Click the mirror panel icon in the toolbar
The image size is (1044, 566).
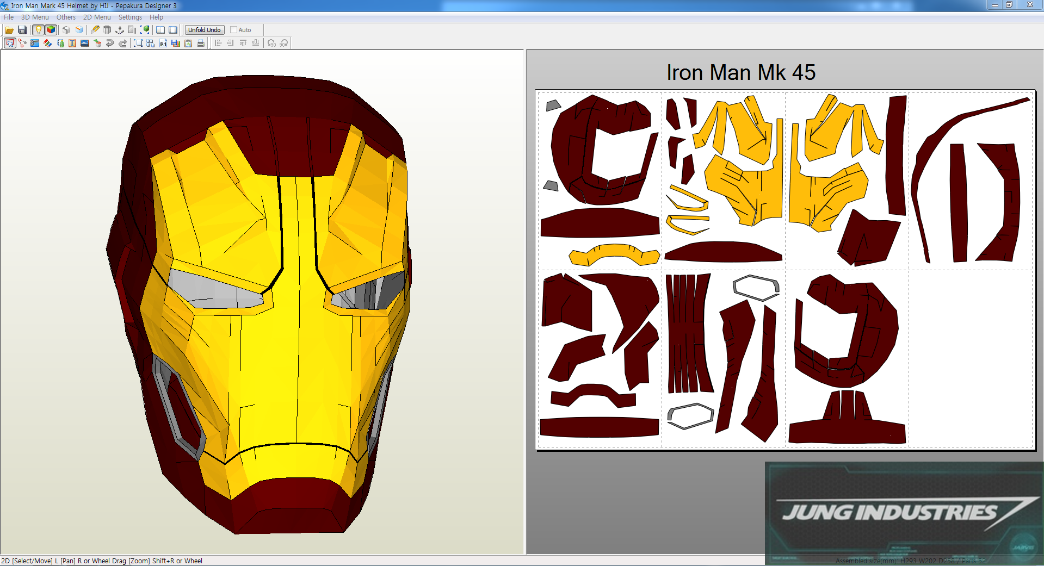pos(132,30)
